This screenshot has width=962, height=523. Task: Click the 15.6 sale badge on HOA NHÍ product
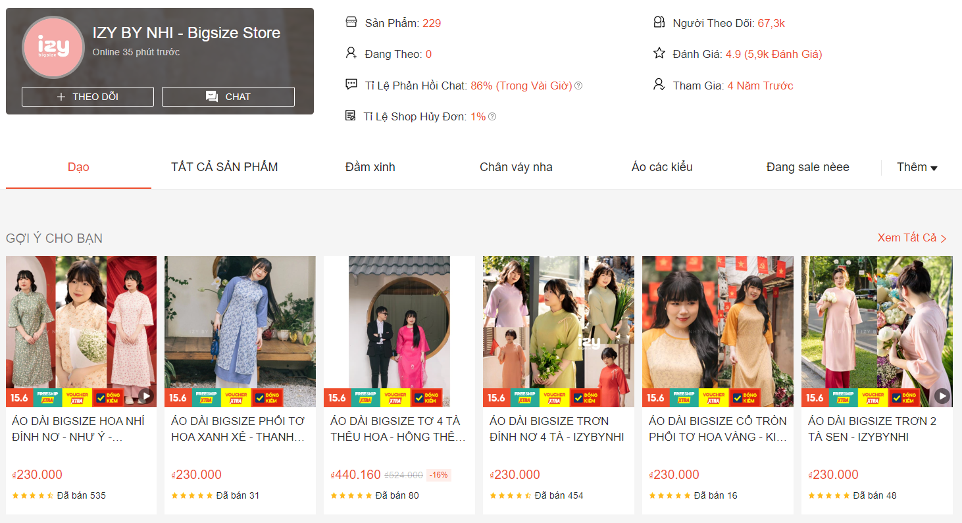pos(19,398)
